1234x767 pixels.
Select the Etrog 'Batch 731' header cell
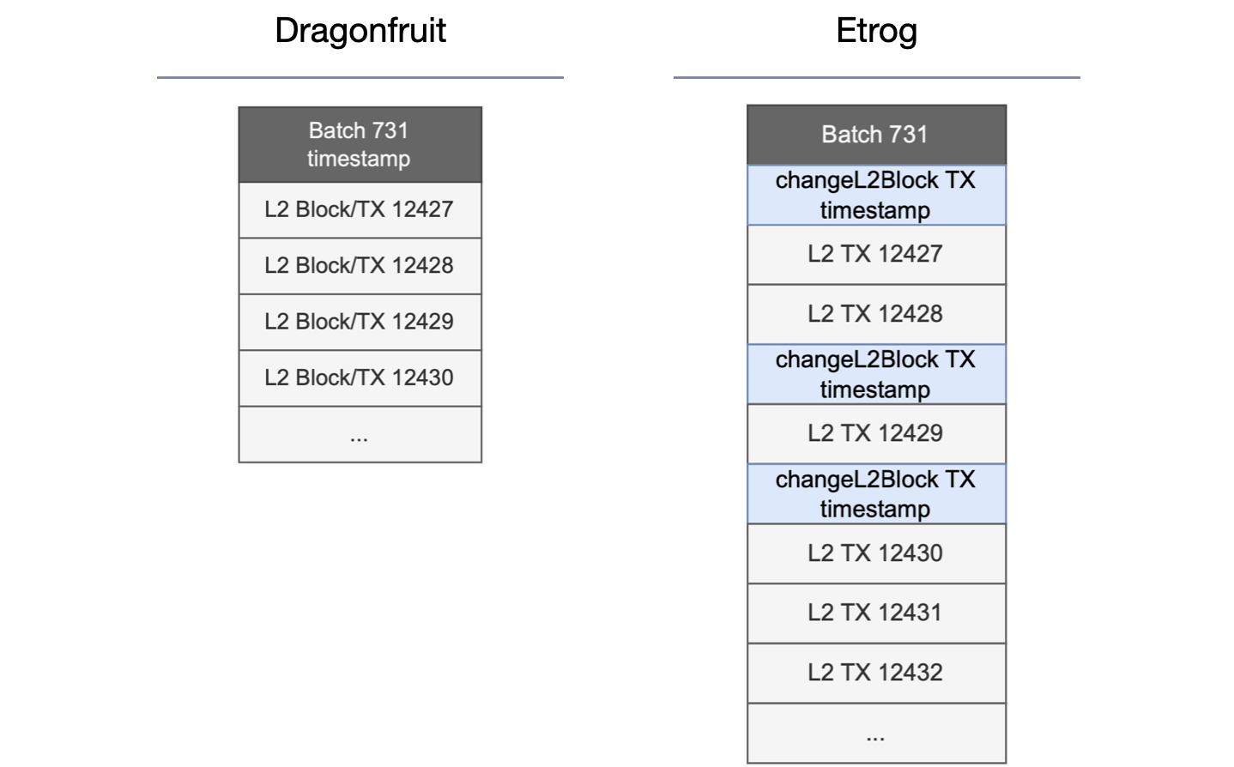click(876, 135)
